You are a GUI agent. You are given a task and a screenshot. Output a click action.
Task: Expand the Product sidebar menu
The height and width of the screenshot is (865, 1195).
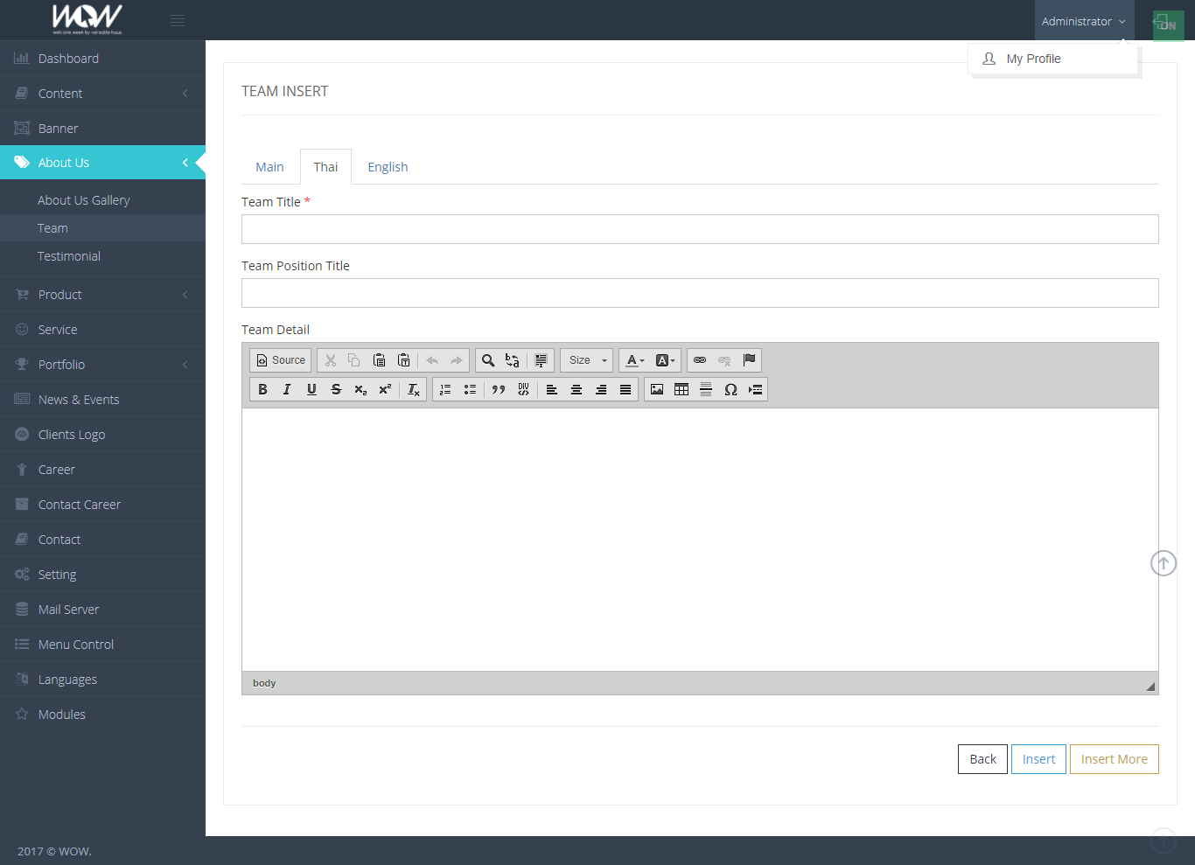click(x=102, y=295)
